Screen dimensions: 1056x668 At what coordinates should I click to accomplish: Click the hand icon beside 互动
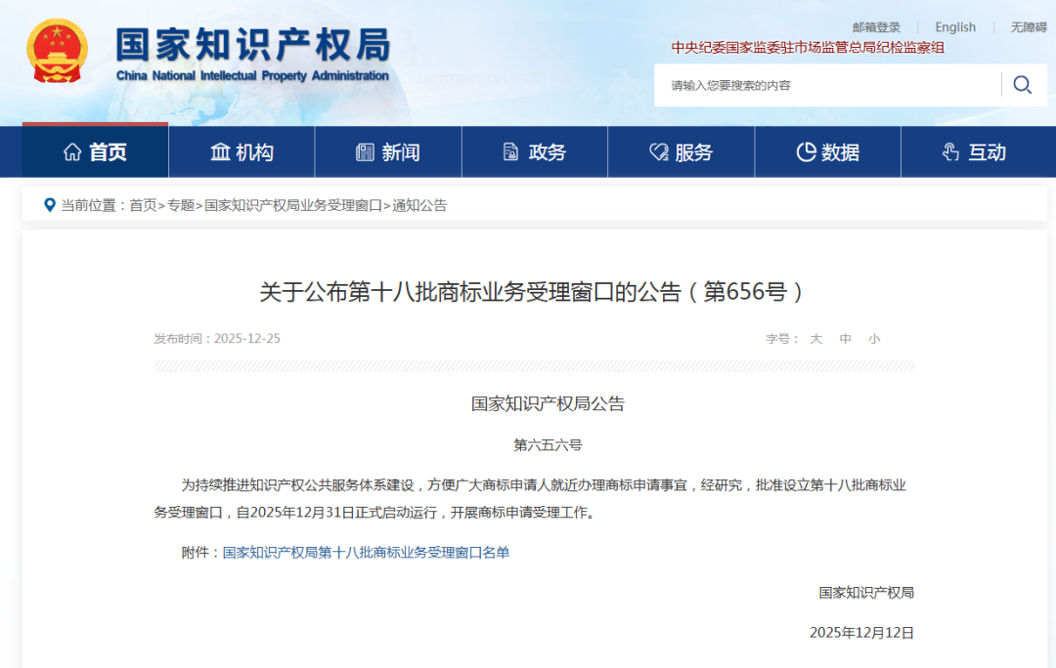(950, 152)
